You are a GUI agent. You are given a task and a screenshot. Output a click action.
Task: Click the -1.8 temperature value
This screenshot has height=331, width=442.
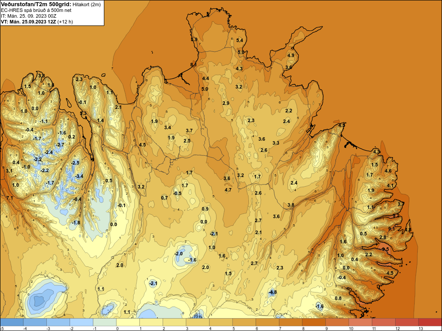click(76, 223)
